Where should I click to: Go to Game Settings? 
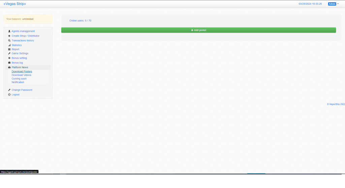coord(20,53)
